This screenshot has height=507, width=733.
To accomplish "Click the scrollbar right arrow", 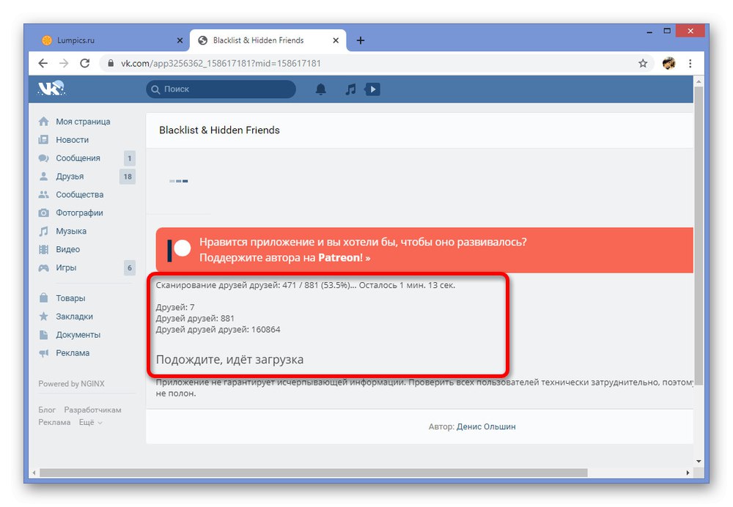I will click(688, 473).
